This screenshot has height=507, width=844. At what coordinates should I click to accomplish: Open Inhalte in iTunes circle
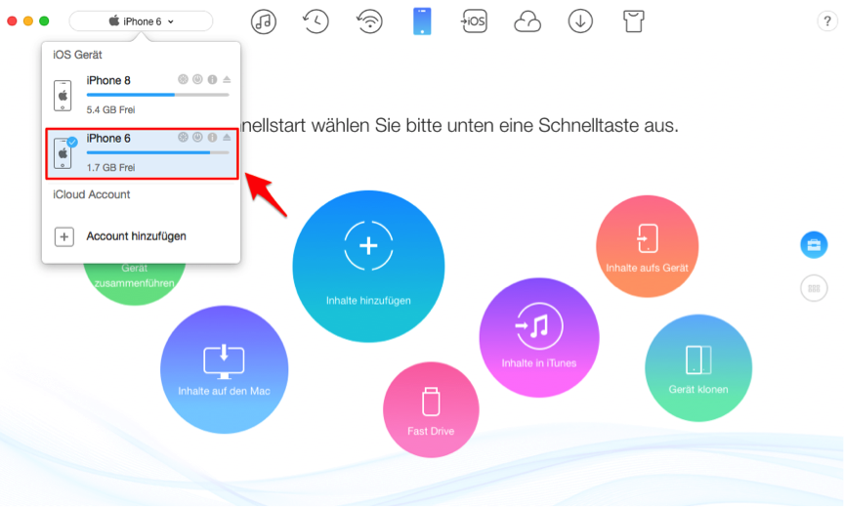[x=539, y=338]
